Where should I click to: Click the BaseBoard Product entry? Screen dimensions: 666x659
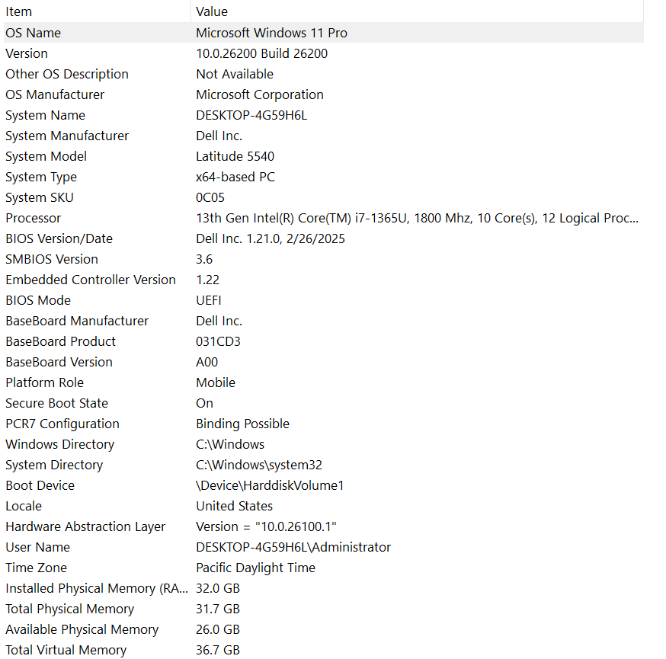324,341
